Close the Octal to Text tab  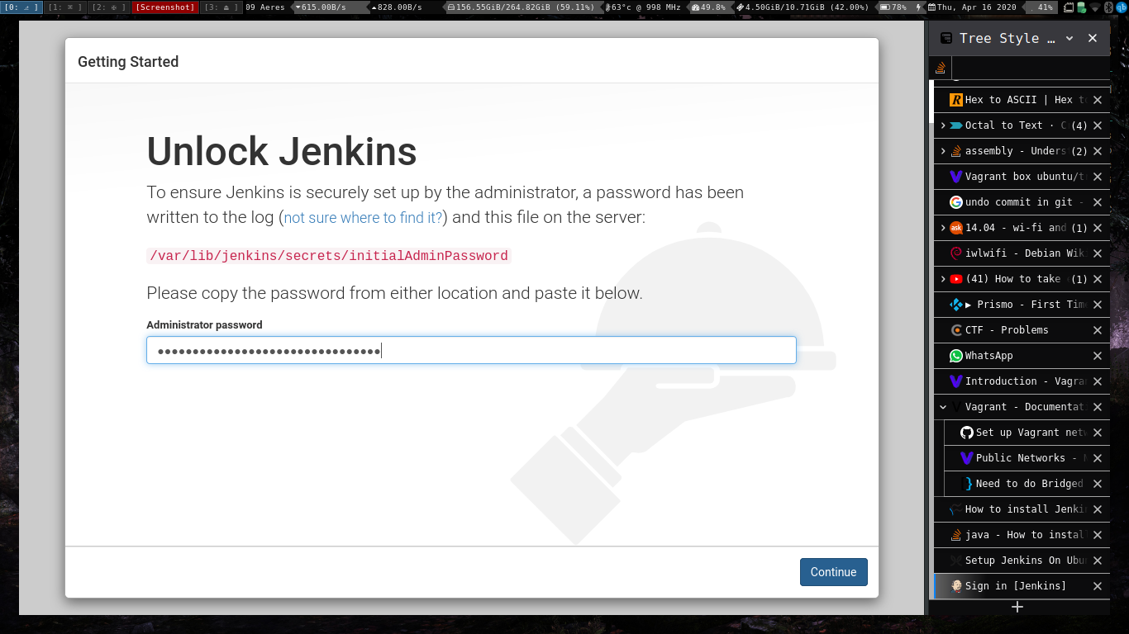(x=1098, y=125)
